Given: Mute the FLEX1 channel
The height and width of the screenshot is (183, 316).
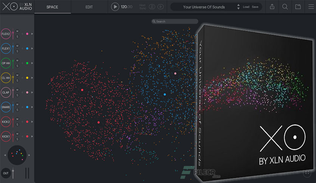Looking at the screenshot, I should click(x=17, y=46).
